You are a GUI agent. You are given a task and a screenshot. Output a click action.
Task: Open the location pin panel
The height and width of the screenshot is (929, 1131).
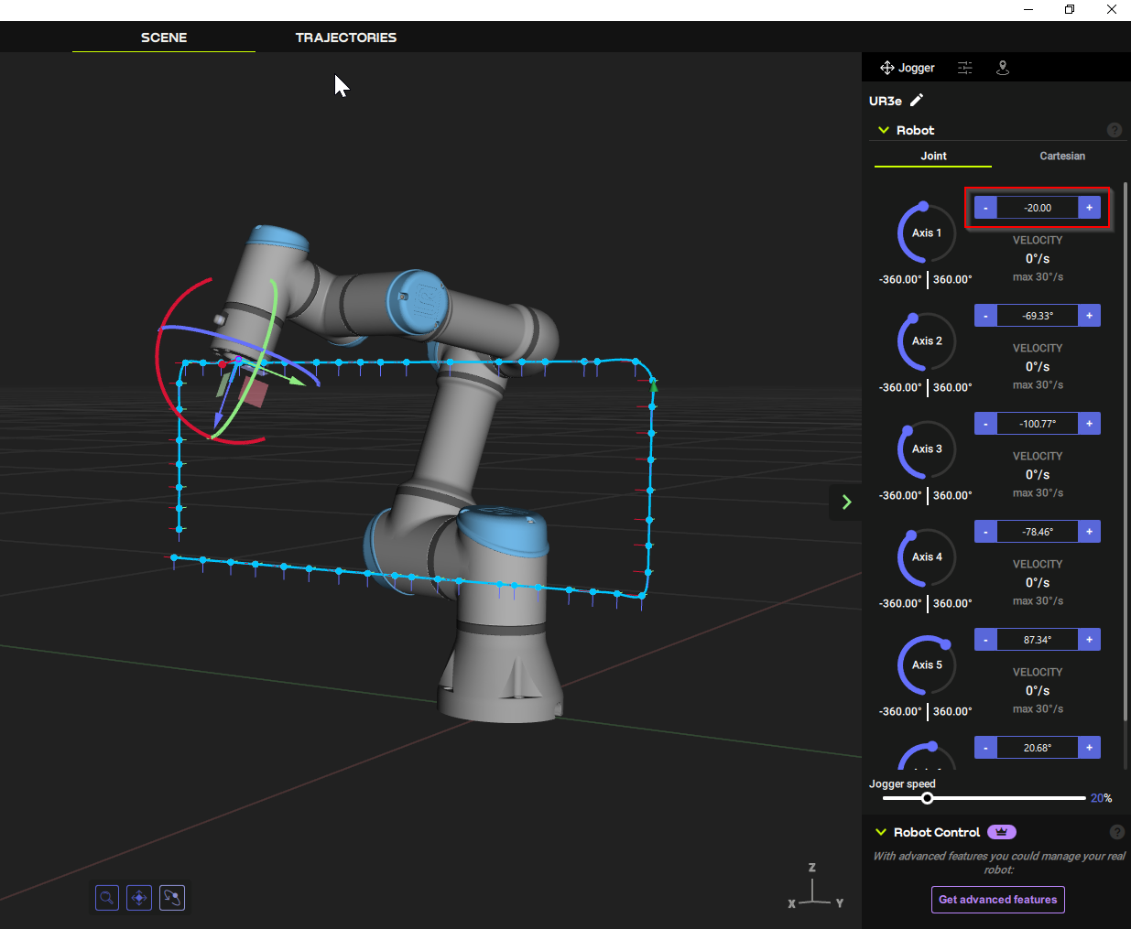click(x=1003, y=67)
